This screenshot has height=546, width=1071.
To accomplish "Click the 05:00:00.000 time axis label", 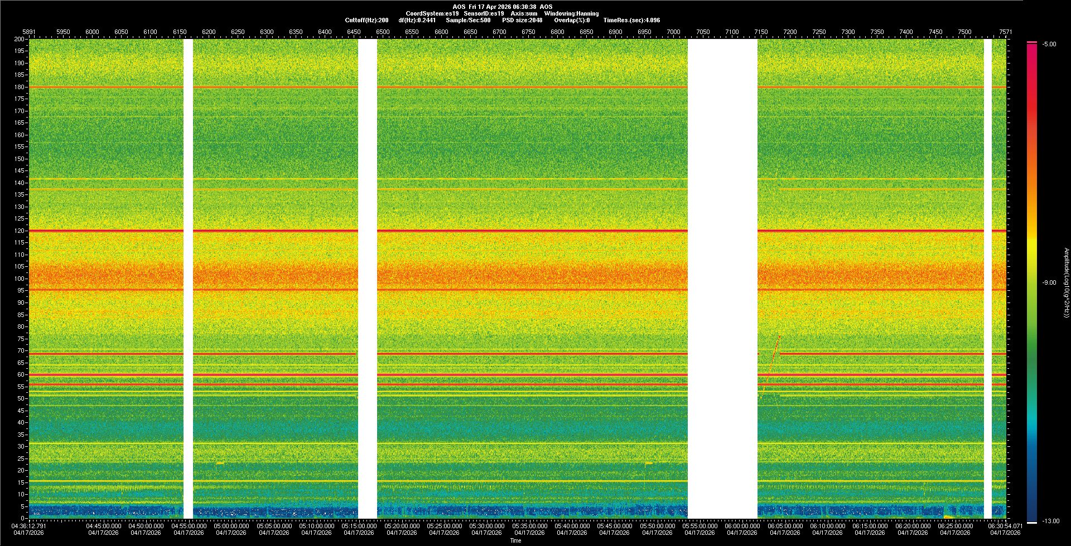I will [x=231, y=526].
